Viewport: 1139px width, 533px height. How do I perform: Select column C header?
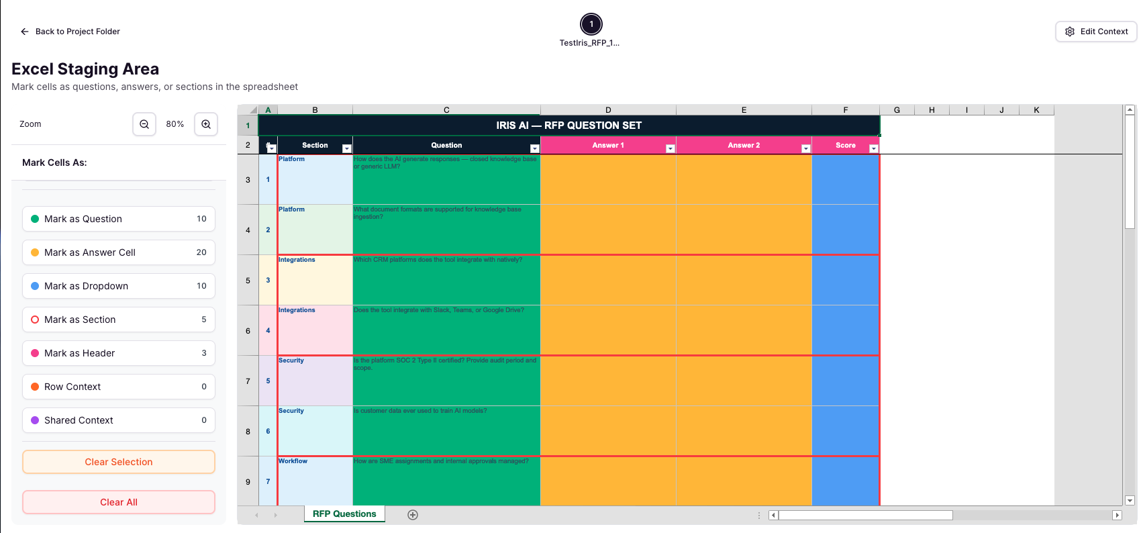click(446, 110)
